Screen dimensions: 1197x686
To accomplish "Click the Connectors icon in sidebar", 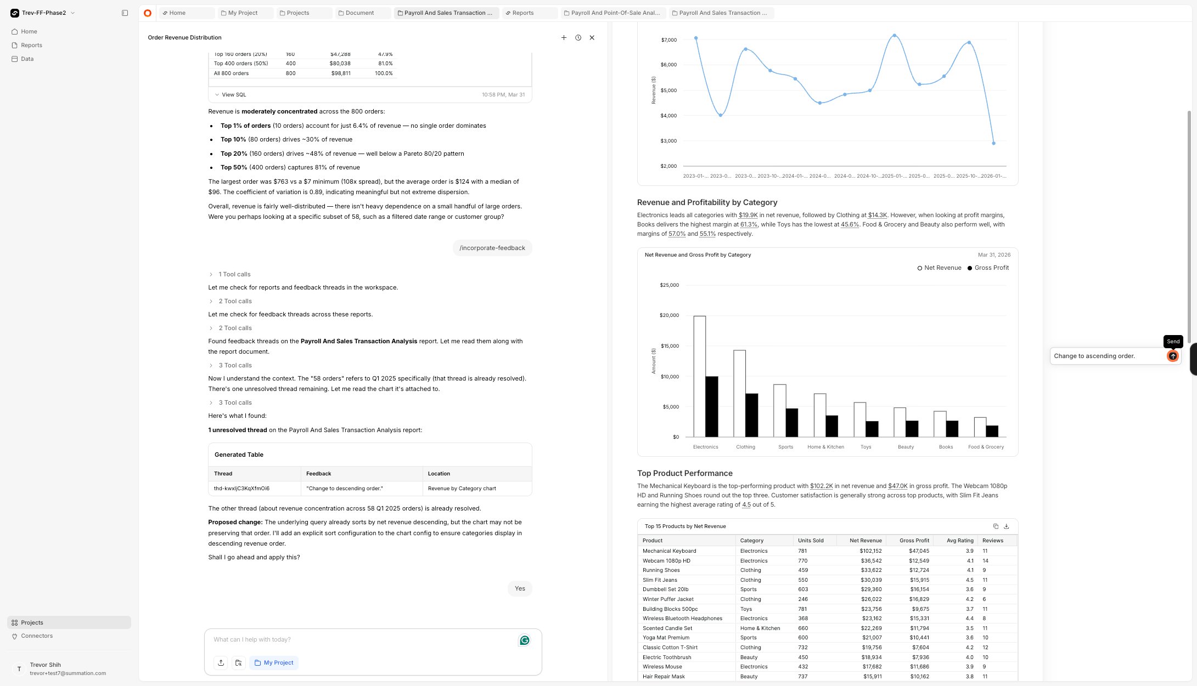I will coord(14,636).
